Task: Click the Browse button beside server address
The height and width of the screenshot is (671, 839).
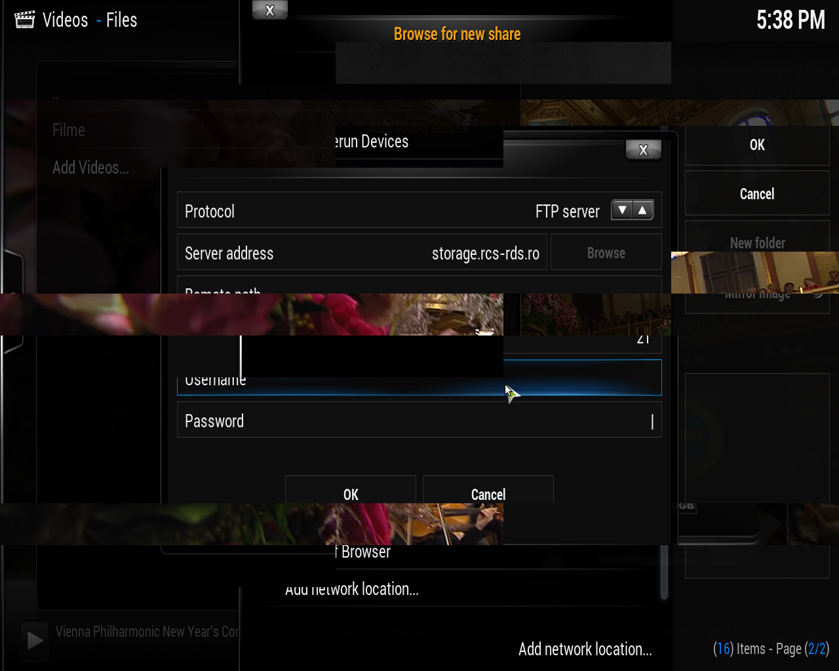Action: tap(606, 253)
